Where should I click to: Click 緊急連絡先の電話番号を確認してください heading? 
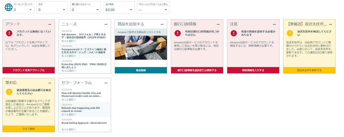coord(34,92)
